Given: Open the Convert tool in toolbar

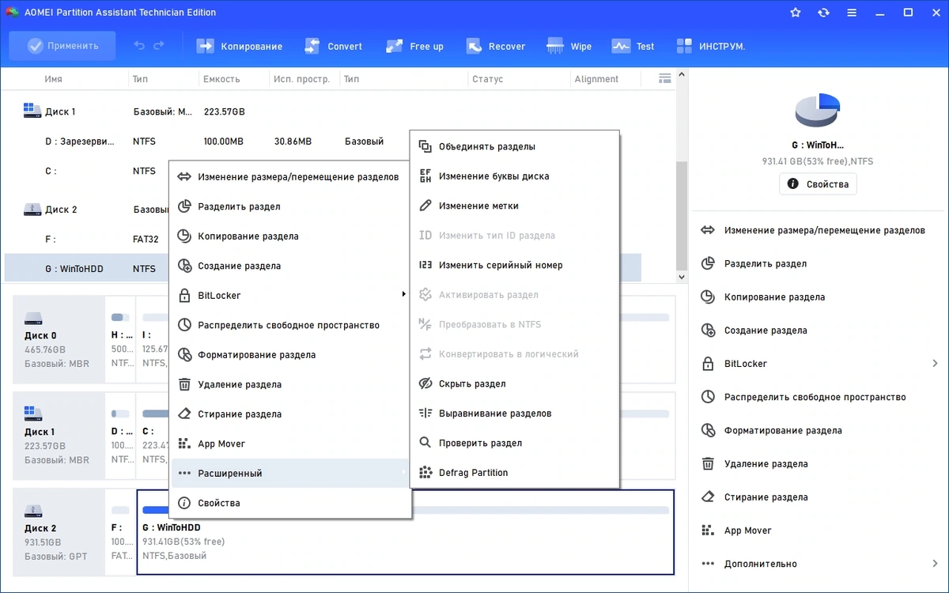Looking at the screenshot, I should 334,46.
